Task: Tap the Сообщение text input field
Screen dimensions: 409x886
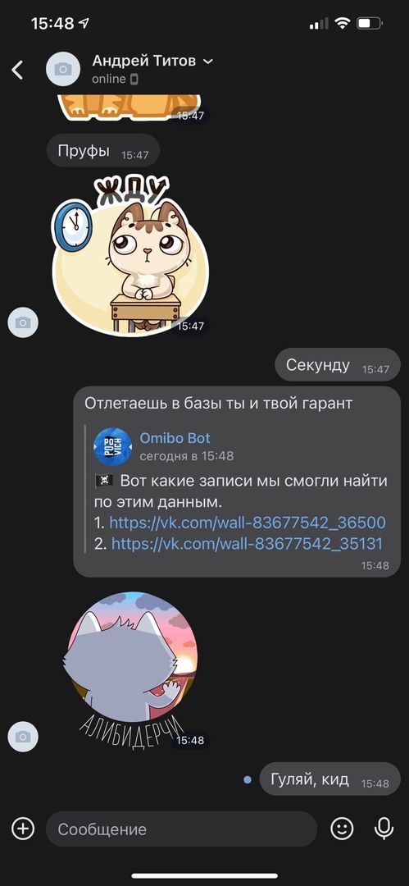Action: (181, 829)
